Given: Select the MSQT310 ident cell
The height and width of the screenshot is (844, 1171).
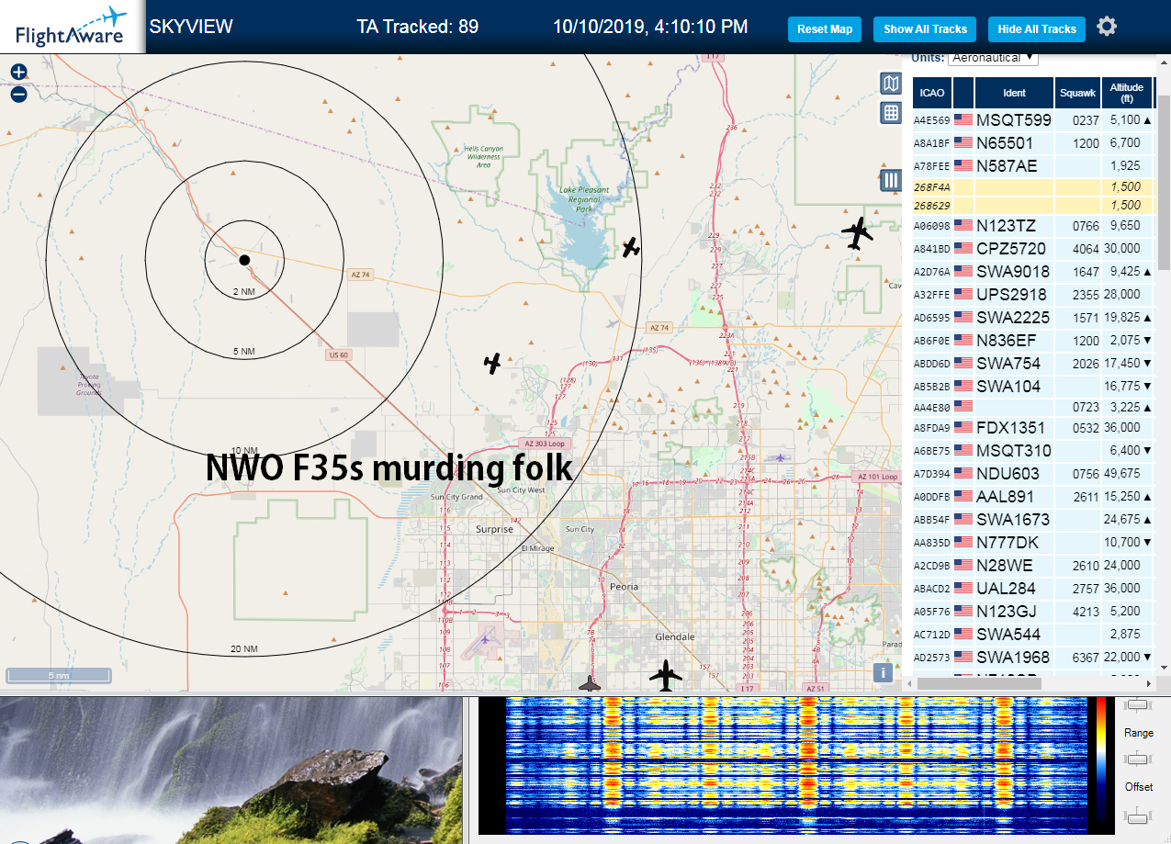Looking at the screenshot, I should [1014, 450].
